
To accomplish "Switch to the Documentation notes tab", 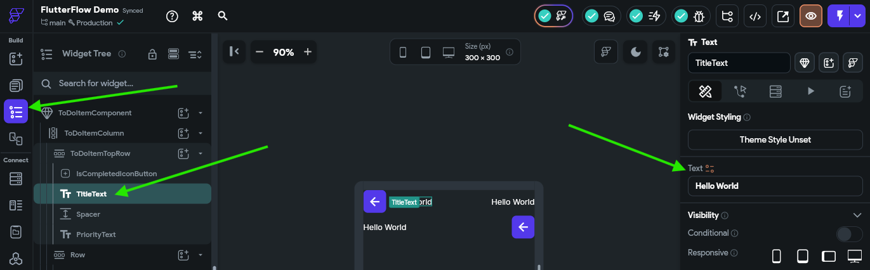I will (845, 91).
